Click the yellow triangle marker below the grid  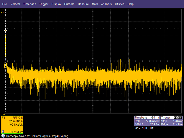(4, 114)
